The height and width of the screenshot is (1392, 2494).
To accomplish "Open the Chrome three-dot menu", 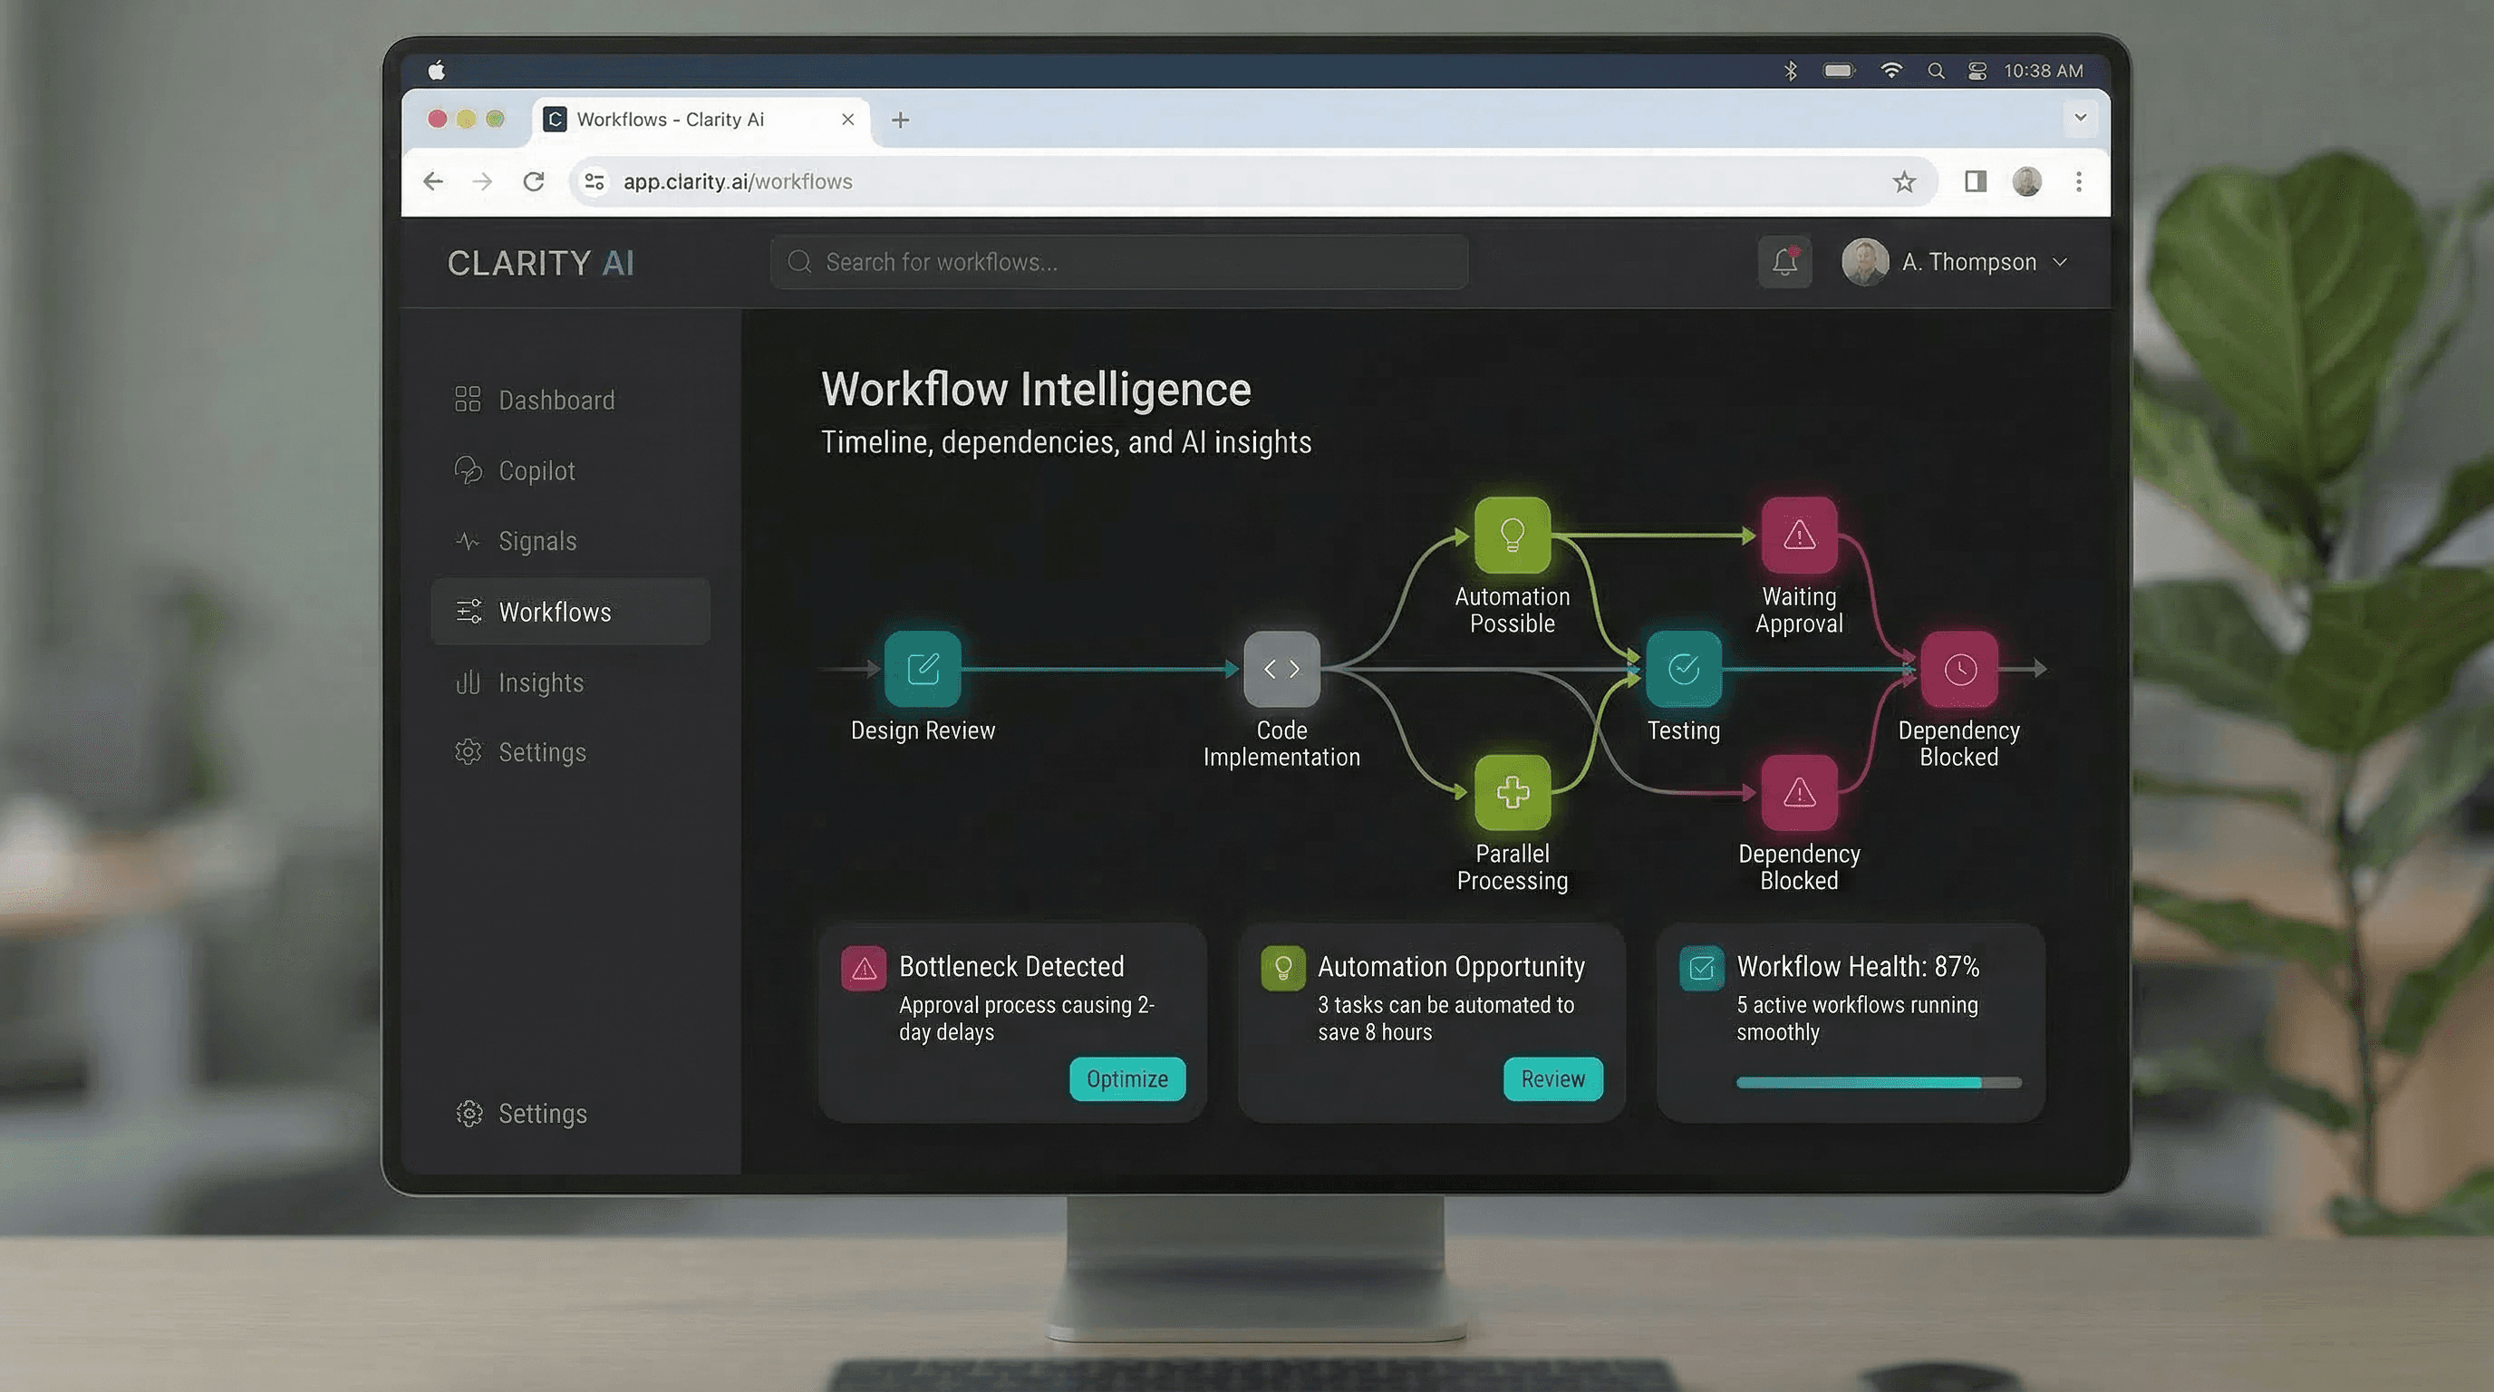I will (2079, 182).
